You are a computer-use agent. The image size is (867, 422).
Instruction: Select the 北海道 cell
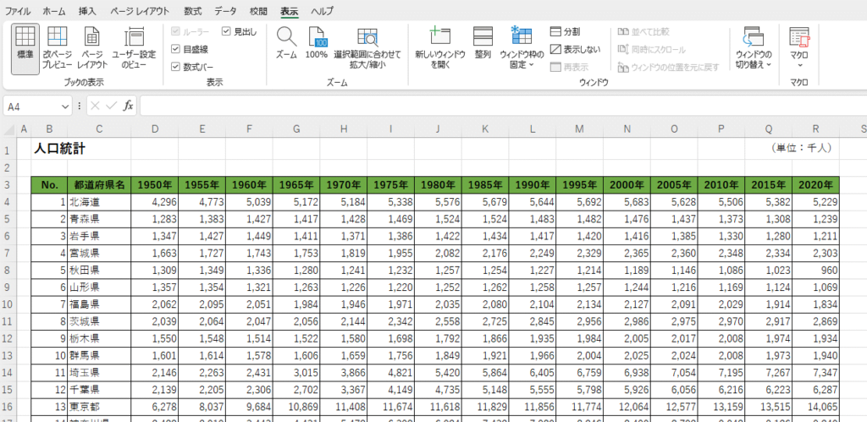[100, 202]
